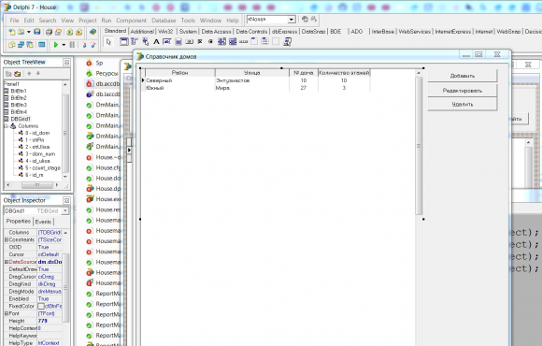Image resolution: width=542 pixels, height=346 pixels.
Task: Select the RadioButton component in palette
Action: (x=210, y=42)
